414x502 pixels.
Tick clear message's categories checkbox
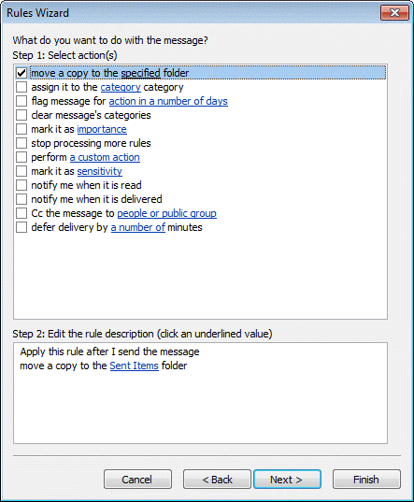21,115
